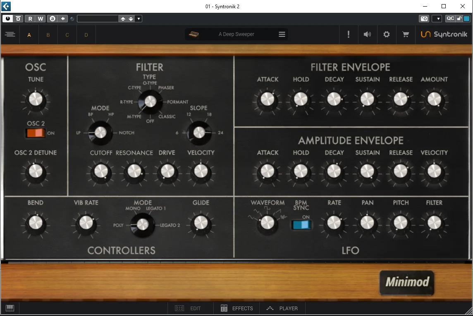Open the keyboard icon in bottom-left corner
Screen dimensions: 473x316
[10, 308]
